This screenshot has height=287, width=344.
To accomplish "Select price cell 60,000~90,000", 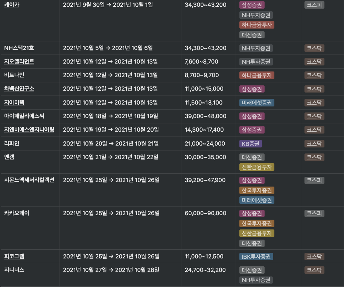I will (x=205, y=213).
